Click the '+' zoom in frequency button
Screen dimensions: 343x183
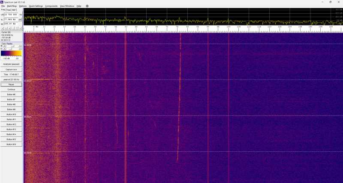[x=9, y=28]
